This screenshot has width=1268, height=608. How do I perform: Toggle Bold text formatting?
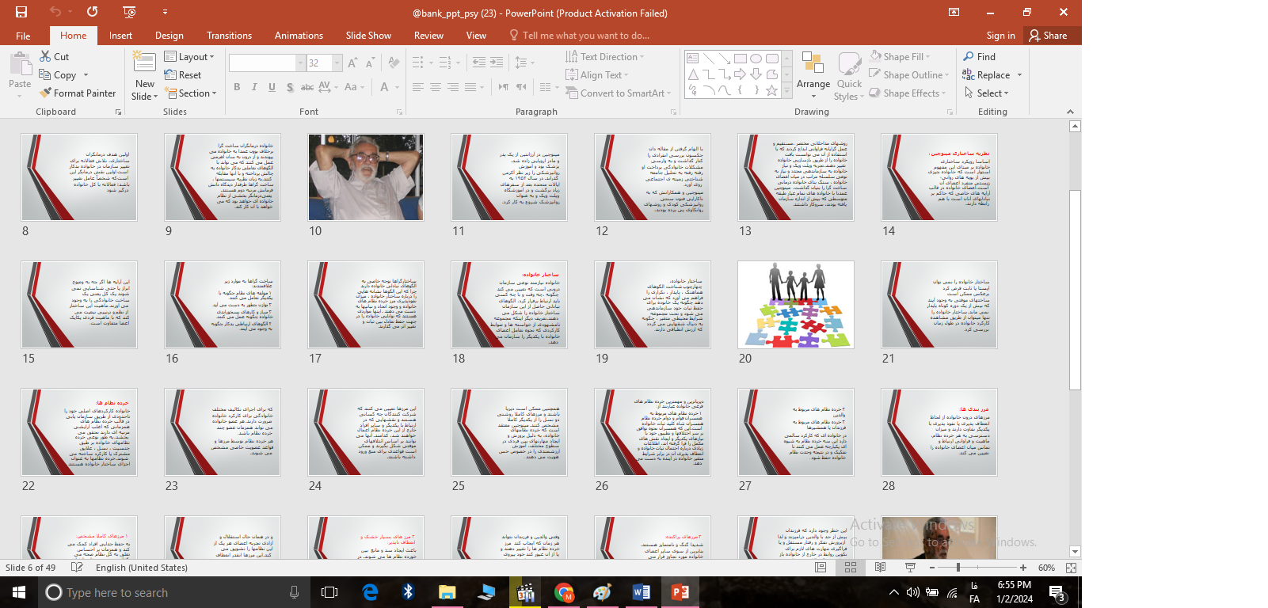tap(237, 87)
